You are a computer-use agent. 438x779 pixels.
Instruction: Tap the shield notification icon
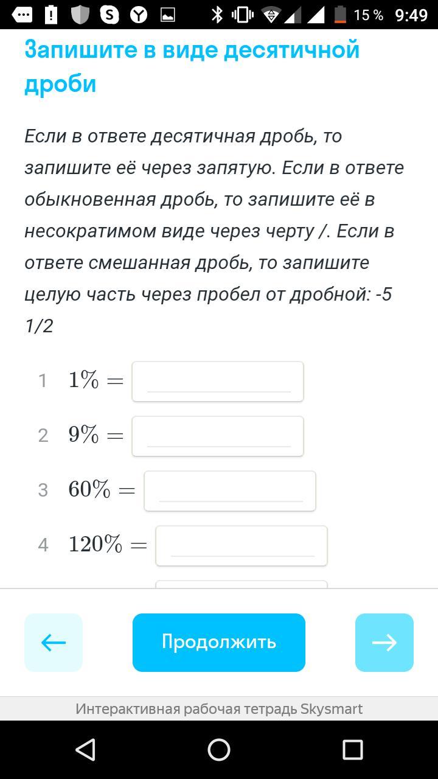point(80,15)
